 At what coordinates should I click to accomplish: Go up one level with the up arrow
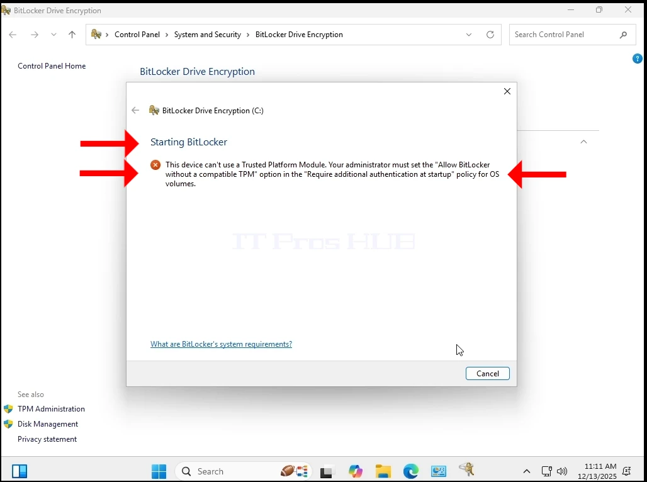[72, 35]
